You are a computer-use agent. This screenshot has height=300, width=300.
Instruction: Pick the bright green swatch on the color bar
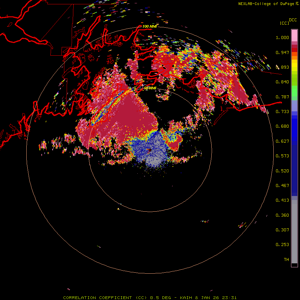click(x=294, y=91)
